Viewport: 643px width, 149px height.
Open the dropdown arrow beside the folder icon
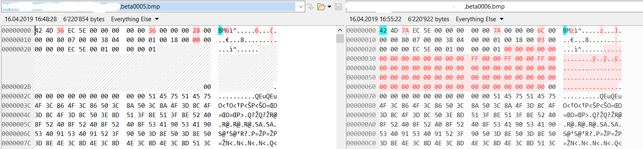click(329, 7)
